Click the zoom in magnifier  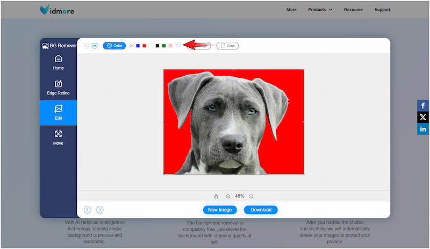(x=228, y=196)
